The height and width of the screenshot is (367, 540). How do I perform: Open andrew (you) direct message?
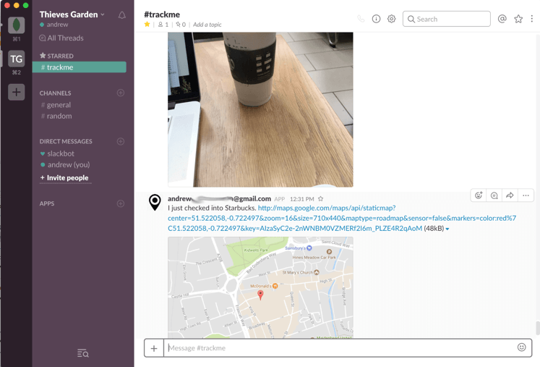(65, 165)
